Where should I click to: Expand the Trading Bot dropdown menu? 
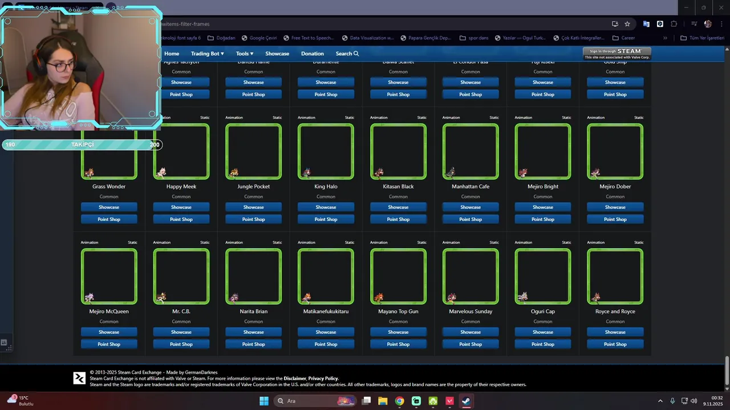click(207, 54)
